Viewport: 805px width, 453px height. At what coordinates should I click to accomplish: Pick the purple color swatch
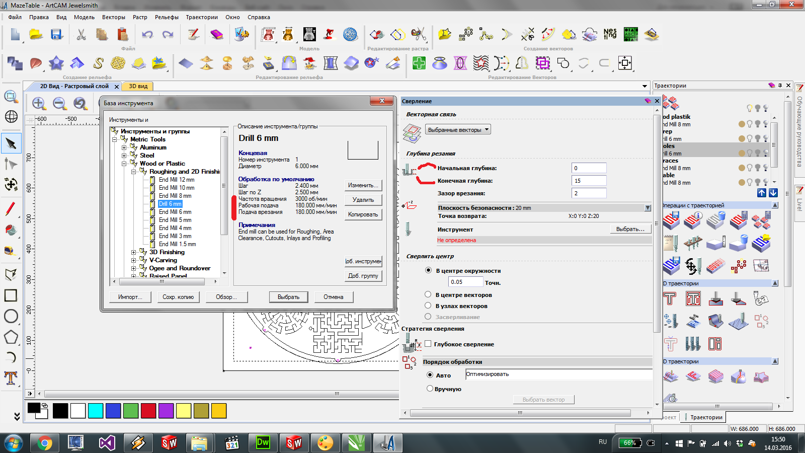point(166,411)
